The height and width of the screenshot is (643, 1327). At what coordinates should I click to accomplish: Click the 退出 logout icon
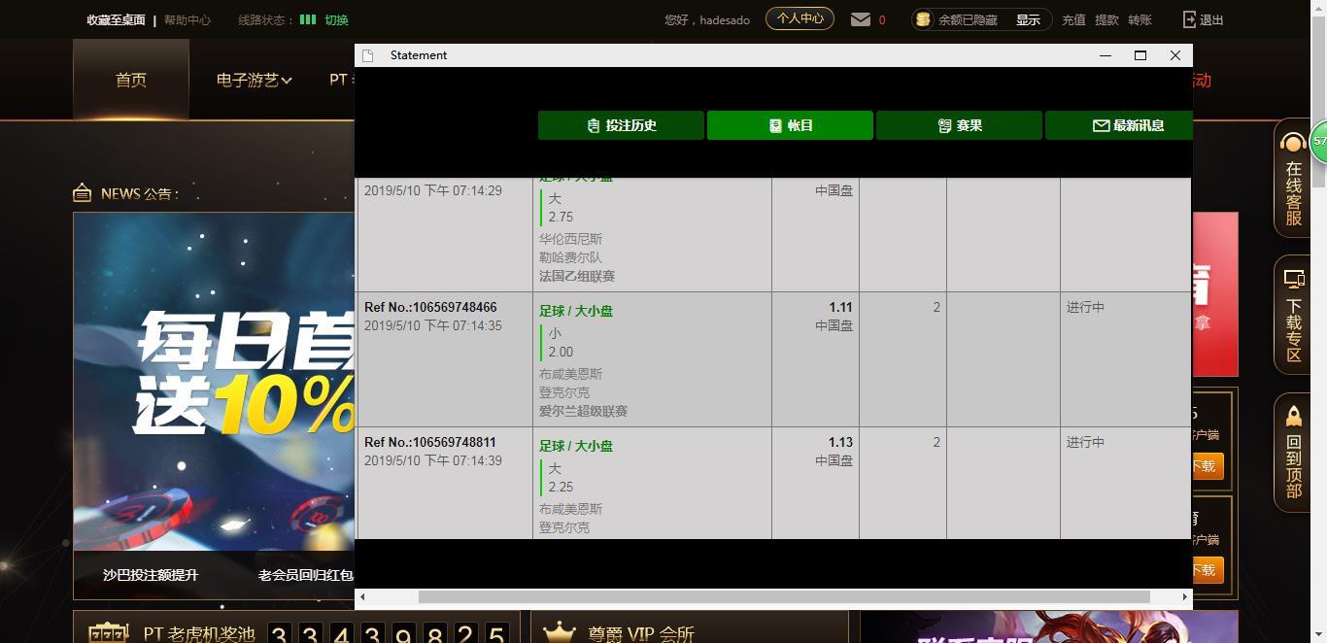1190,19
